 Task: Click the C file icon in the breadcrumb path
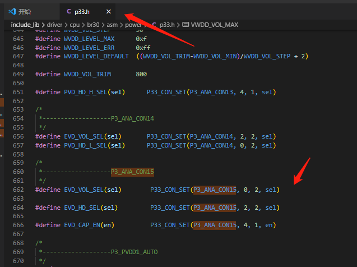pyautogui.click(x=154, y=25)
